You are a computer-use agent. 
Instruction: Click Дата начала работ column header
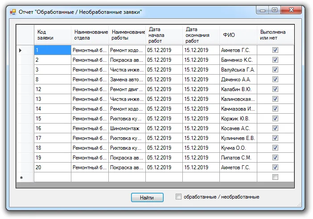164,35
